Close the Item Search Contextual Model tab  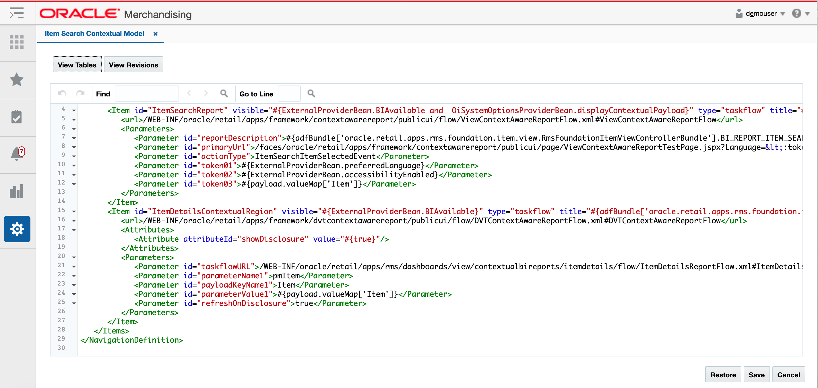click(155, 34)
